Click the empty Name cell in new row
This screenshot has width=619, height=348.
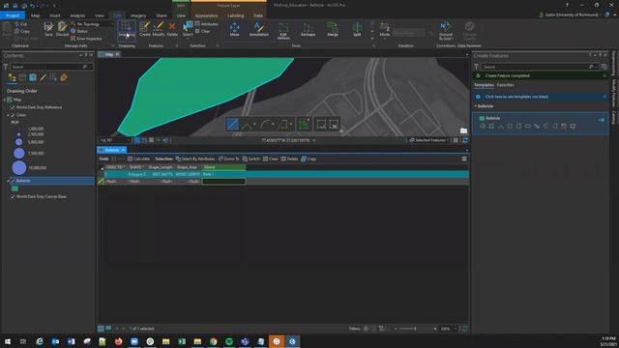[223, 182]
